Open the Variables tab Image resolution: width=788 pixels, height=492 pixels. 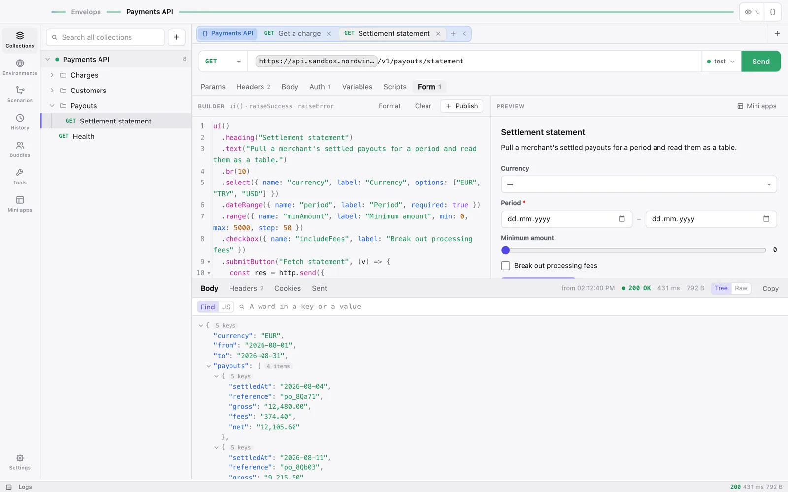pos(357,87)
